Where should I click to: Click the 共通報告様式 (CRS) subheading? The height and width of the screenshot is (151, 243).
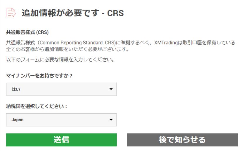(x=27, y=32)
